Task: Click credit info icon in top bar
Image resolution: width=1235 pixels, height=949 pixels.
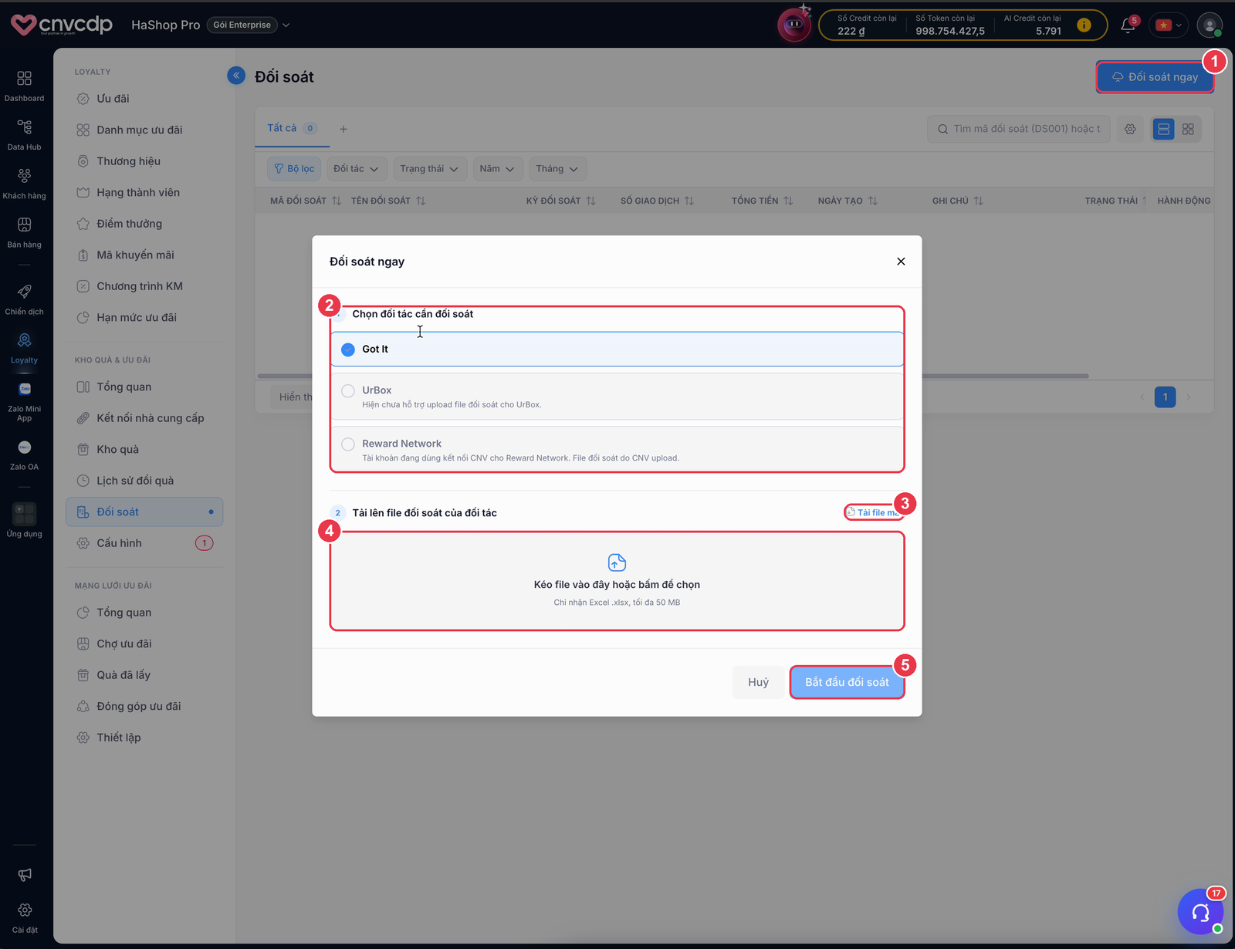Action: tap(1084, 25)
